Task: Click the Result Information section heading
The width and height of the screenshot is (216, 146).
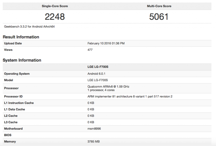Action: tap(21, 37)
